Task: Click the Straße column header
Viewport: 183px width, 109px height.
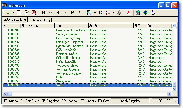Action: [x=111, y=26]
